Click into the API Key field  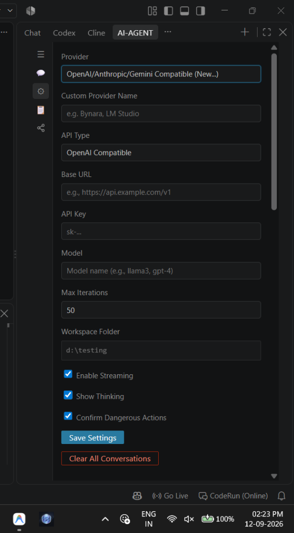click(161, 231)
